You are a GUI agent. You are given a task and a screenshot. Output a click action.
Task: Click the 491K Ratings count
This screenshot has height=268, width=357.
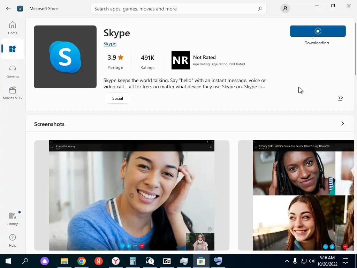(147, 62)
